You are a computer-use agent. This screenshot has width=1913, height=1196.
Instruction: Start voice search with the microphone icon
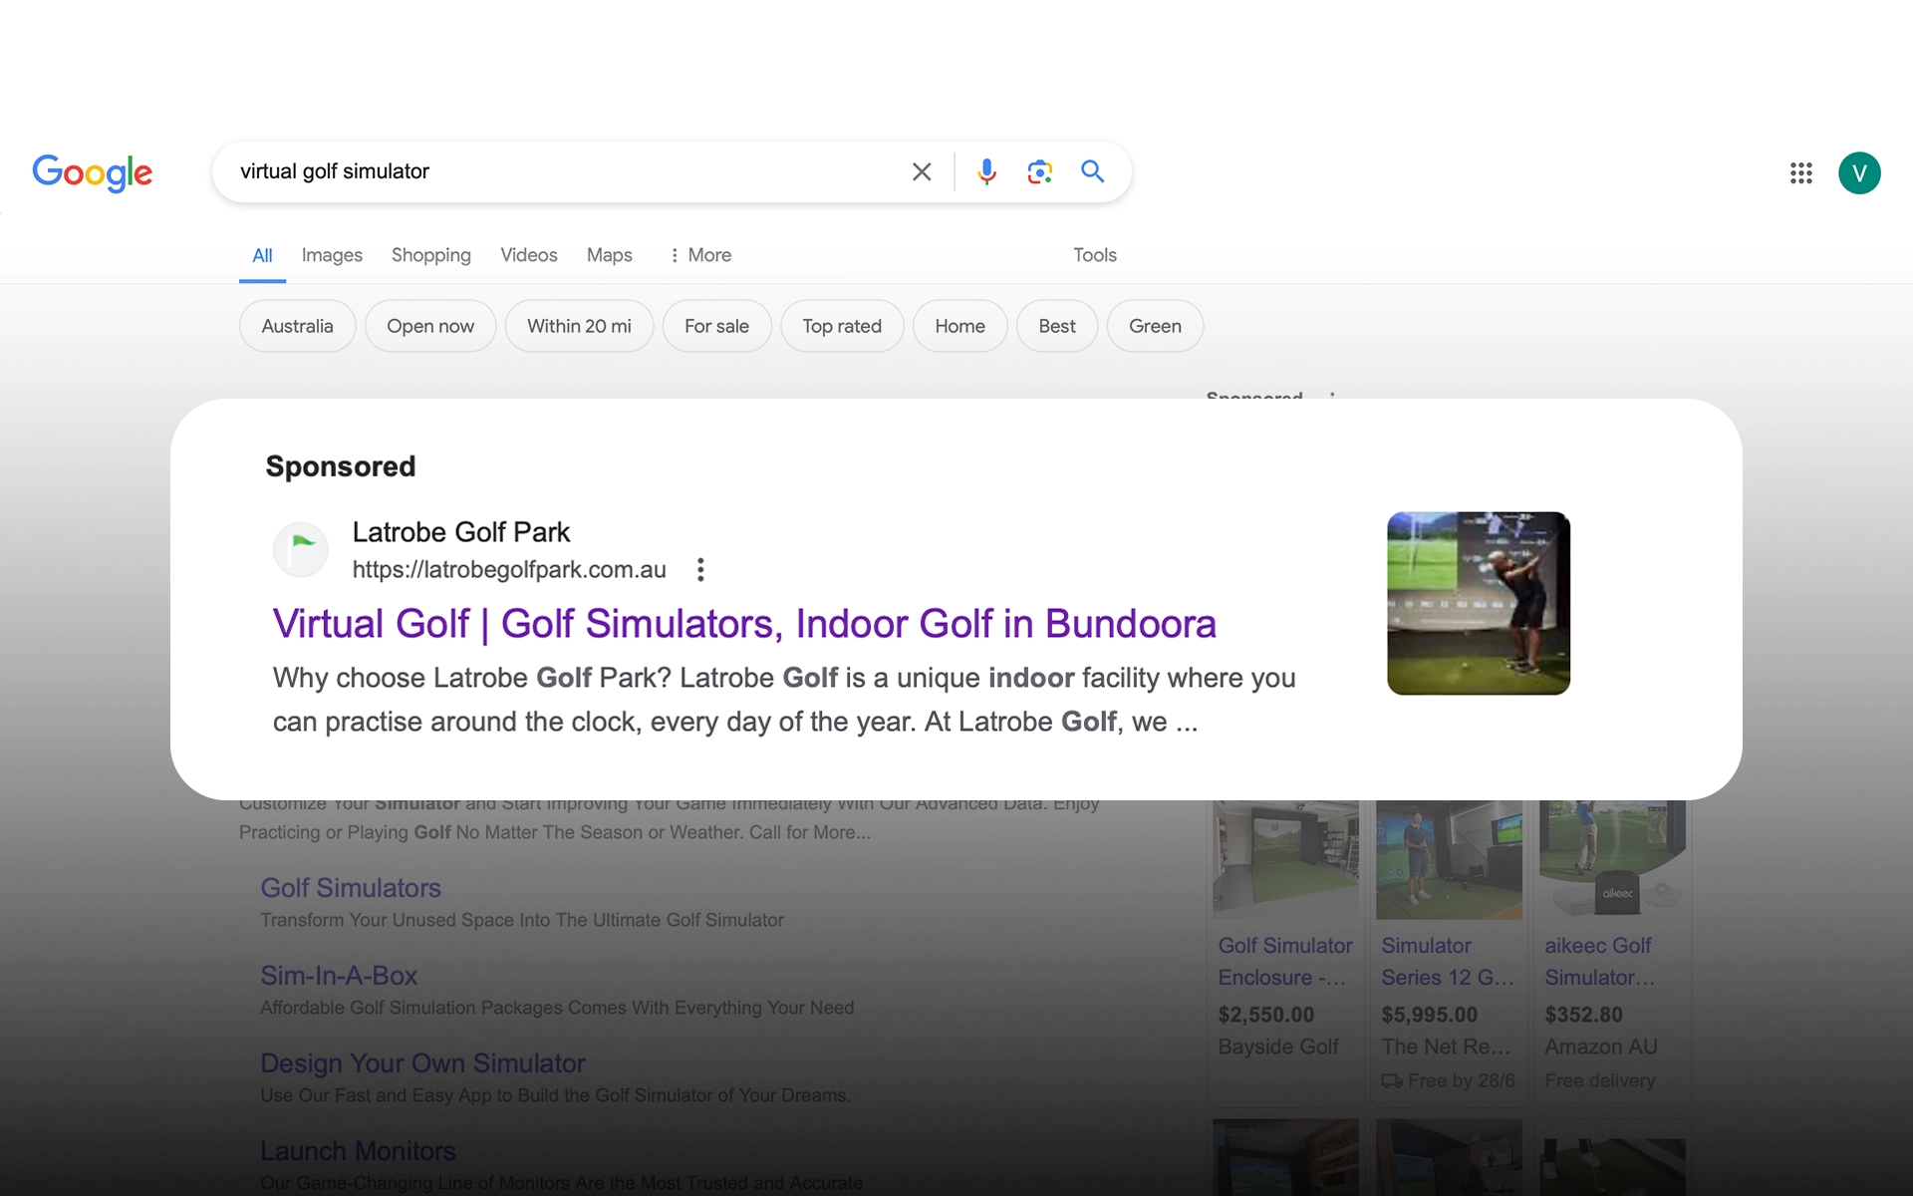tap(986, 171)
